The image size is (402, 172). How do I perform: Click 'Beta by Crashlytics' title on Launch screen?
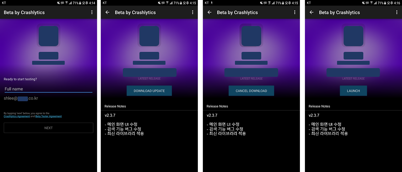point(340,13)
